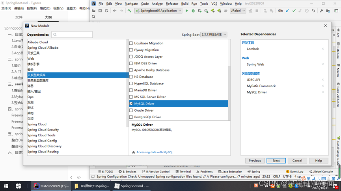Image resolution: width=341 pixels, height=191 pixels.
Task: Click the Open folder toolbar icon in IntelliJ
Action: [94, 11]
